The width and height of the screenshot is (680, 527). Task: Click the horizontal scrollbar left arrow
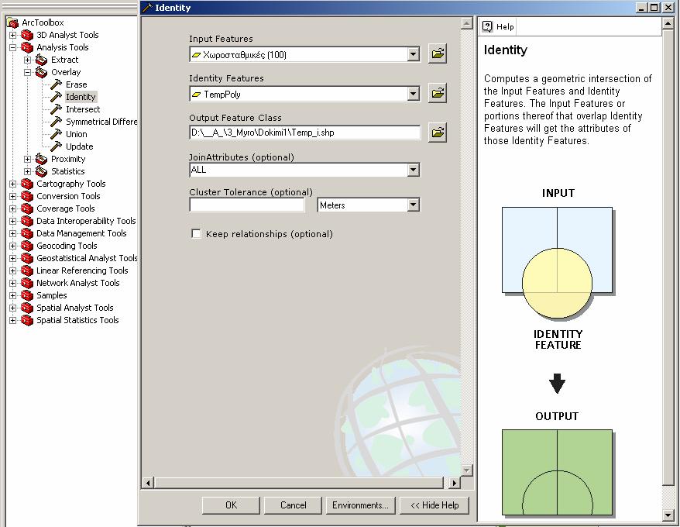point(148,483)
